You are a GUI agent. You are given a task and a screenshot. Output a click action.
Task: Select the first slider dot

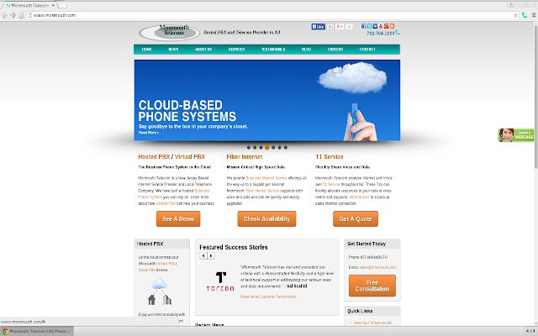pos(249,148)
